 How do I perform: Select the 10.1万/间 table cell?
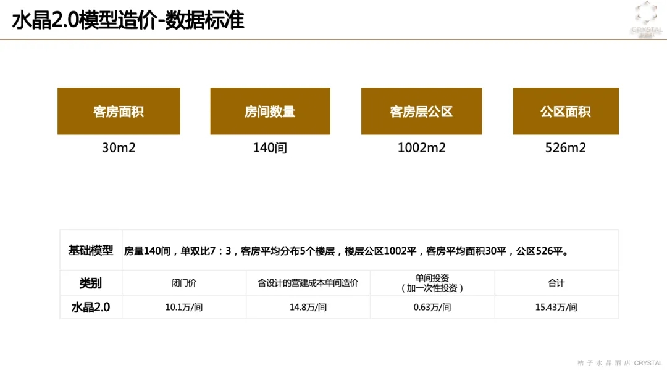(x=184, y=307)
